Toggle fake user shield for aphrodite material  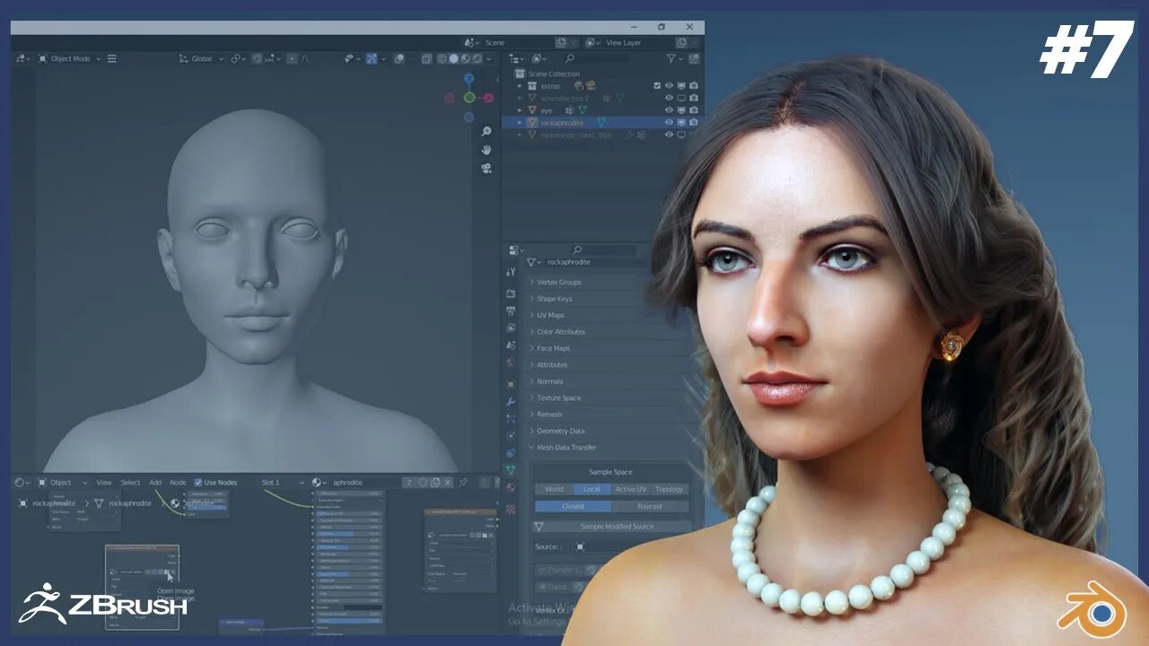[422, 482]
